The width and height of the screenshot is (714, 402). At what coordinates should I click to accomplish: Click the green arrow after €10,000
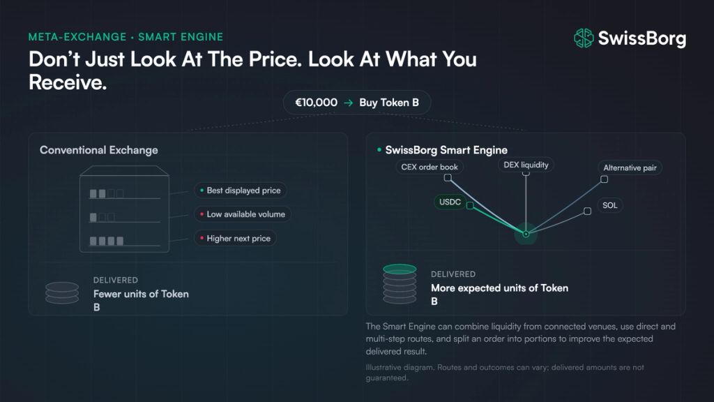[349, 103]
